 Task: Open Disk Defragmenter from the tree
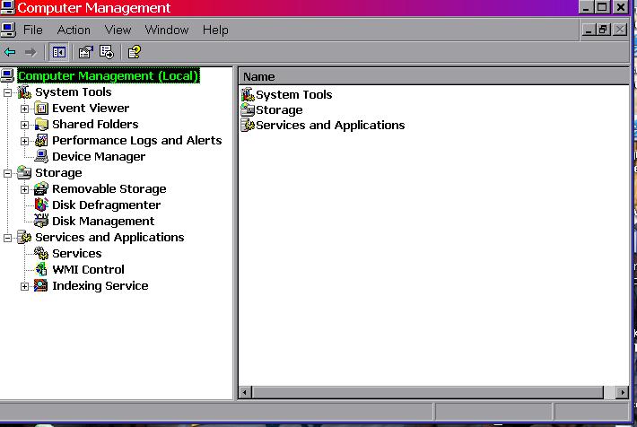(x=106, y=205)
